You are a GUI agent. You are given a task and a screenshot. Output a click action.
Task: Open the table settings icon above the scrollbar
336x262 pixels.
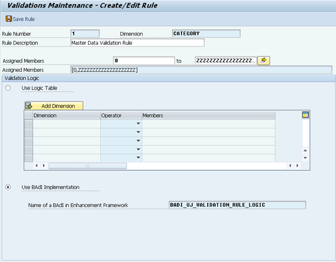pyautogui.click(x=305, y=115)
